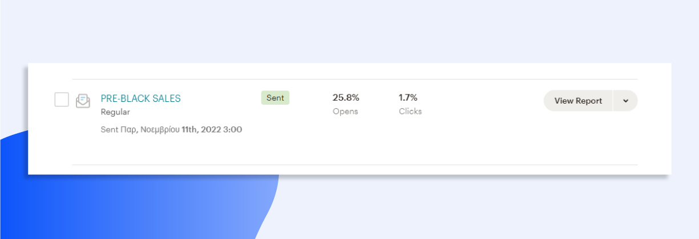Select the PRE-BLACK SALES campaign checkbox
Screen dimensions: 699x239
coord(62,100)
